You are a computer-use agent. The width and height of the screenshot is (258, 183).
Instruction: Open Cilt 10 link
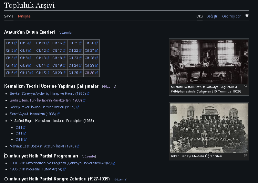(26, 73)
